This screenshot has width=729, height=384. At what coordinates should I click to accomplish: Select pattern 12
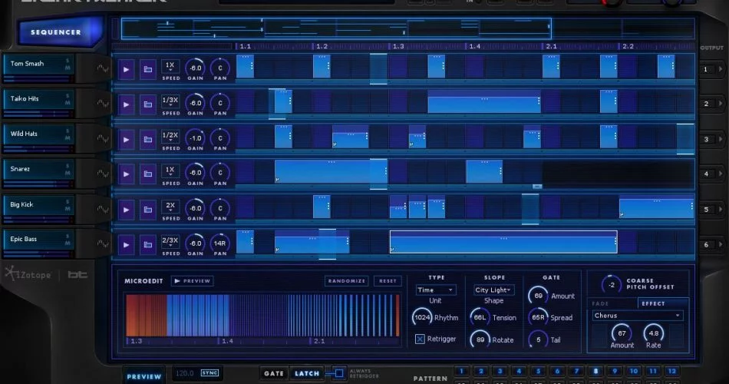tap(671, 371)
